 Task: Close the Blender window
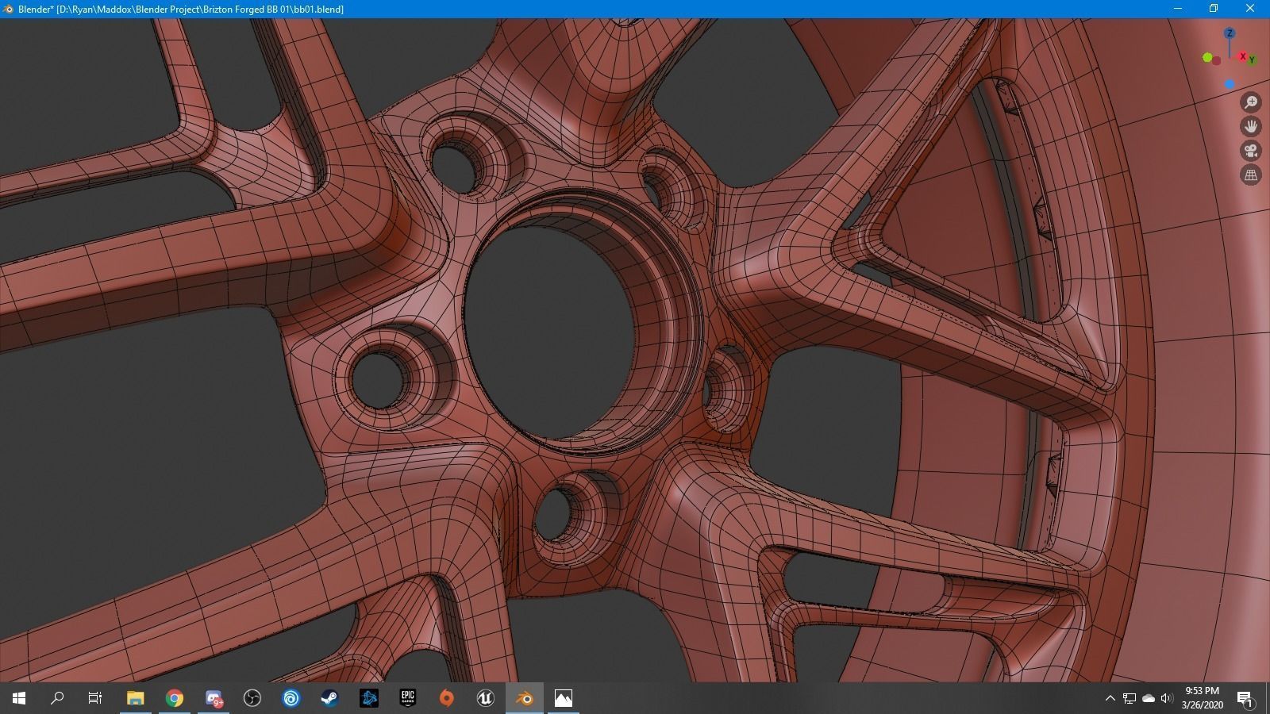tap(1251, 9)
